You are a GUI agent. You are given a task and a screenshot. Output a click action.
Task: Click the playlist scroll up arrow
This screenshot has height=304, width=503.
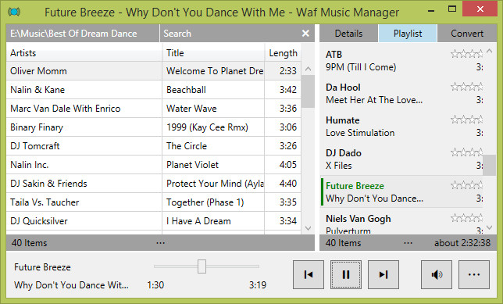click(489, 51)
